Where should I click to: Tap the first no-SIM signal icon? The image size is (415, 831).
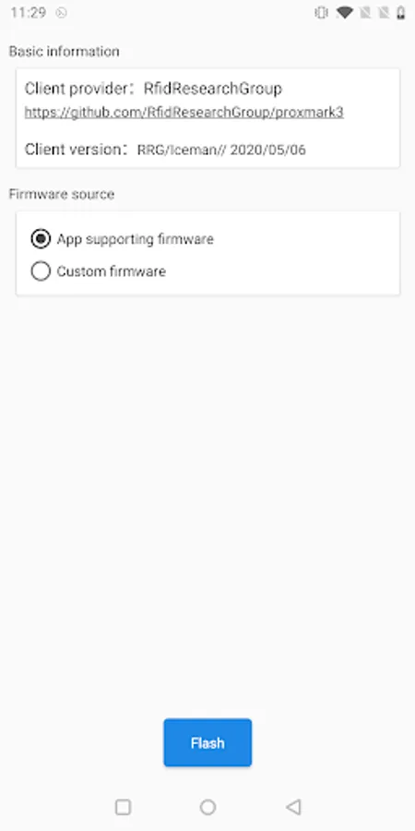(x=365, y=13)
